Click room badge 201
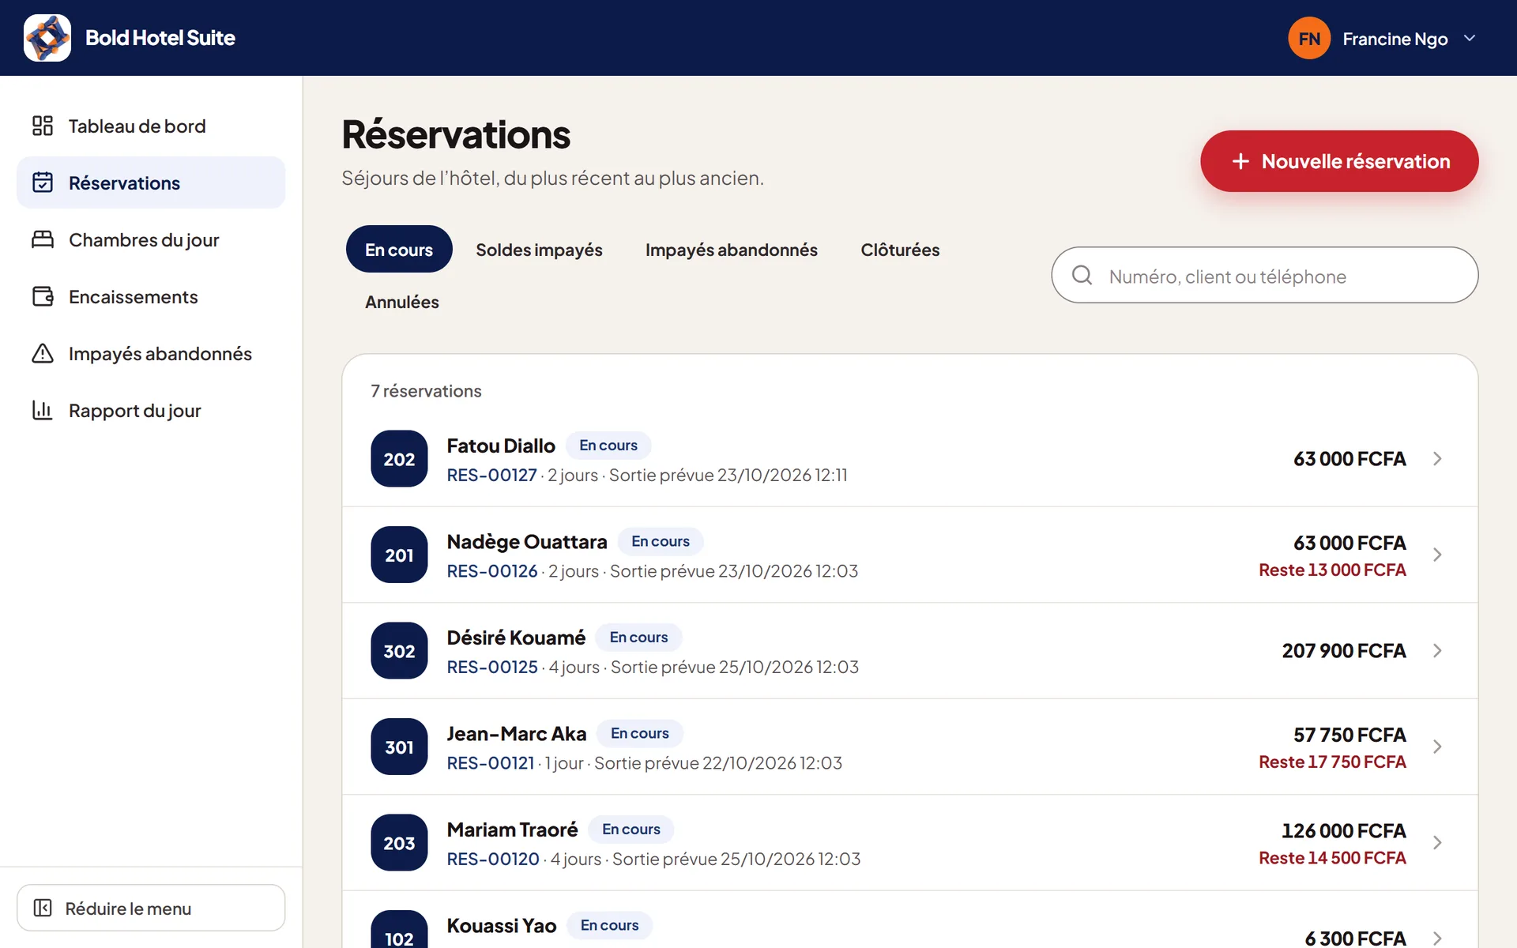Screen dimensions: 1517x948 click(x=399, y=555)
